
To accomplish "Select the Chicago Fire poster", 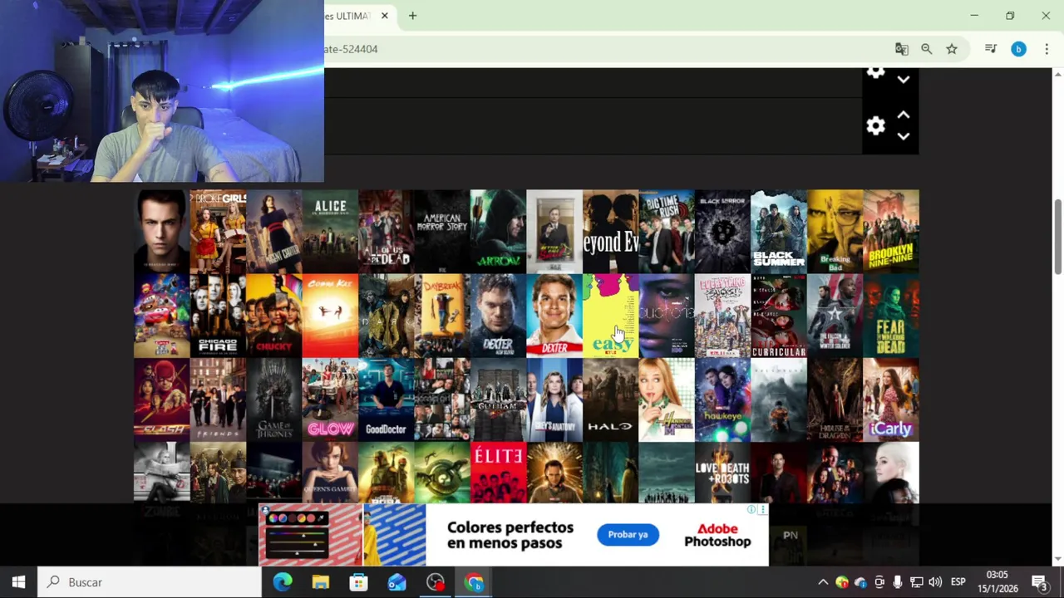I will (218, 316).
